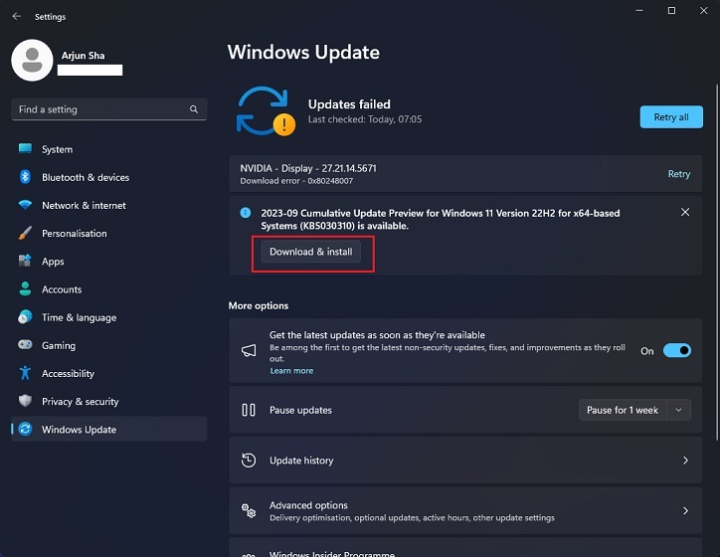This screenshot has height=557, width=720.
Task: Select Pause for 1 week button
Action: pos(623,410)
